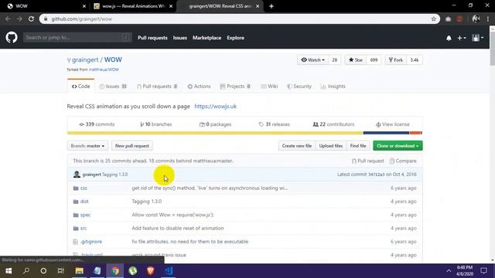Open the https://wowjs.uk link

[x=215, y=107]
